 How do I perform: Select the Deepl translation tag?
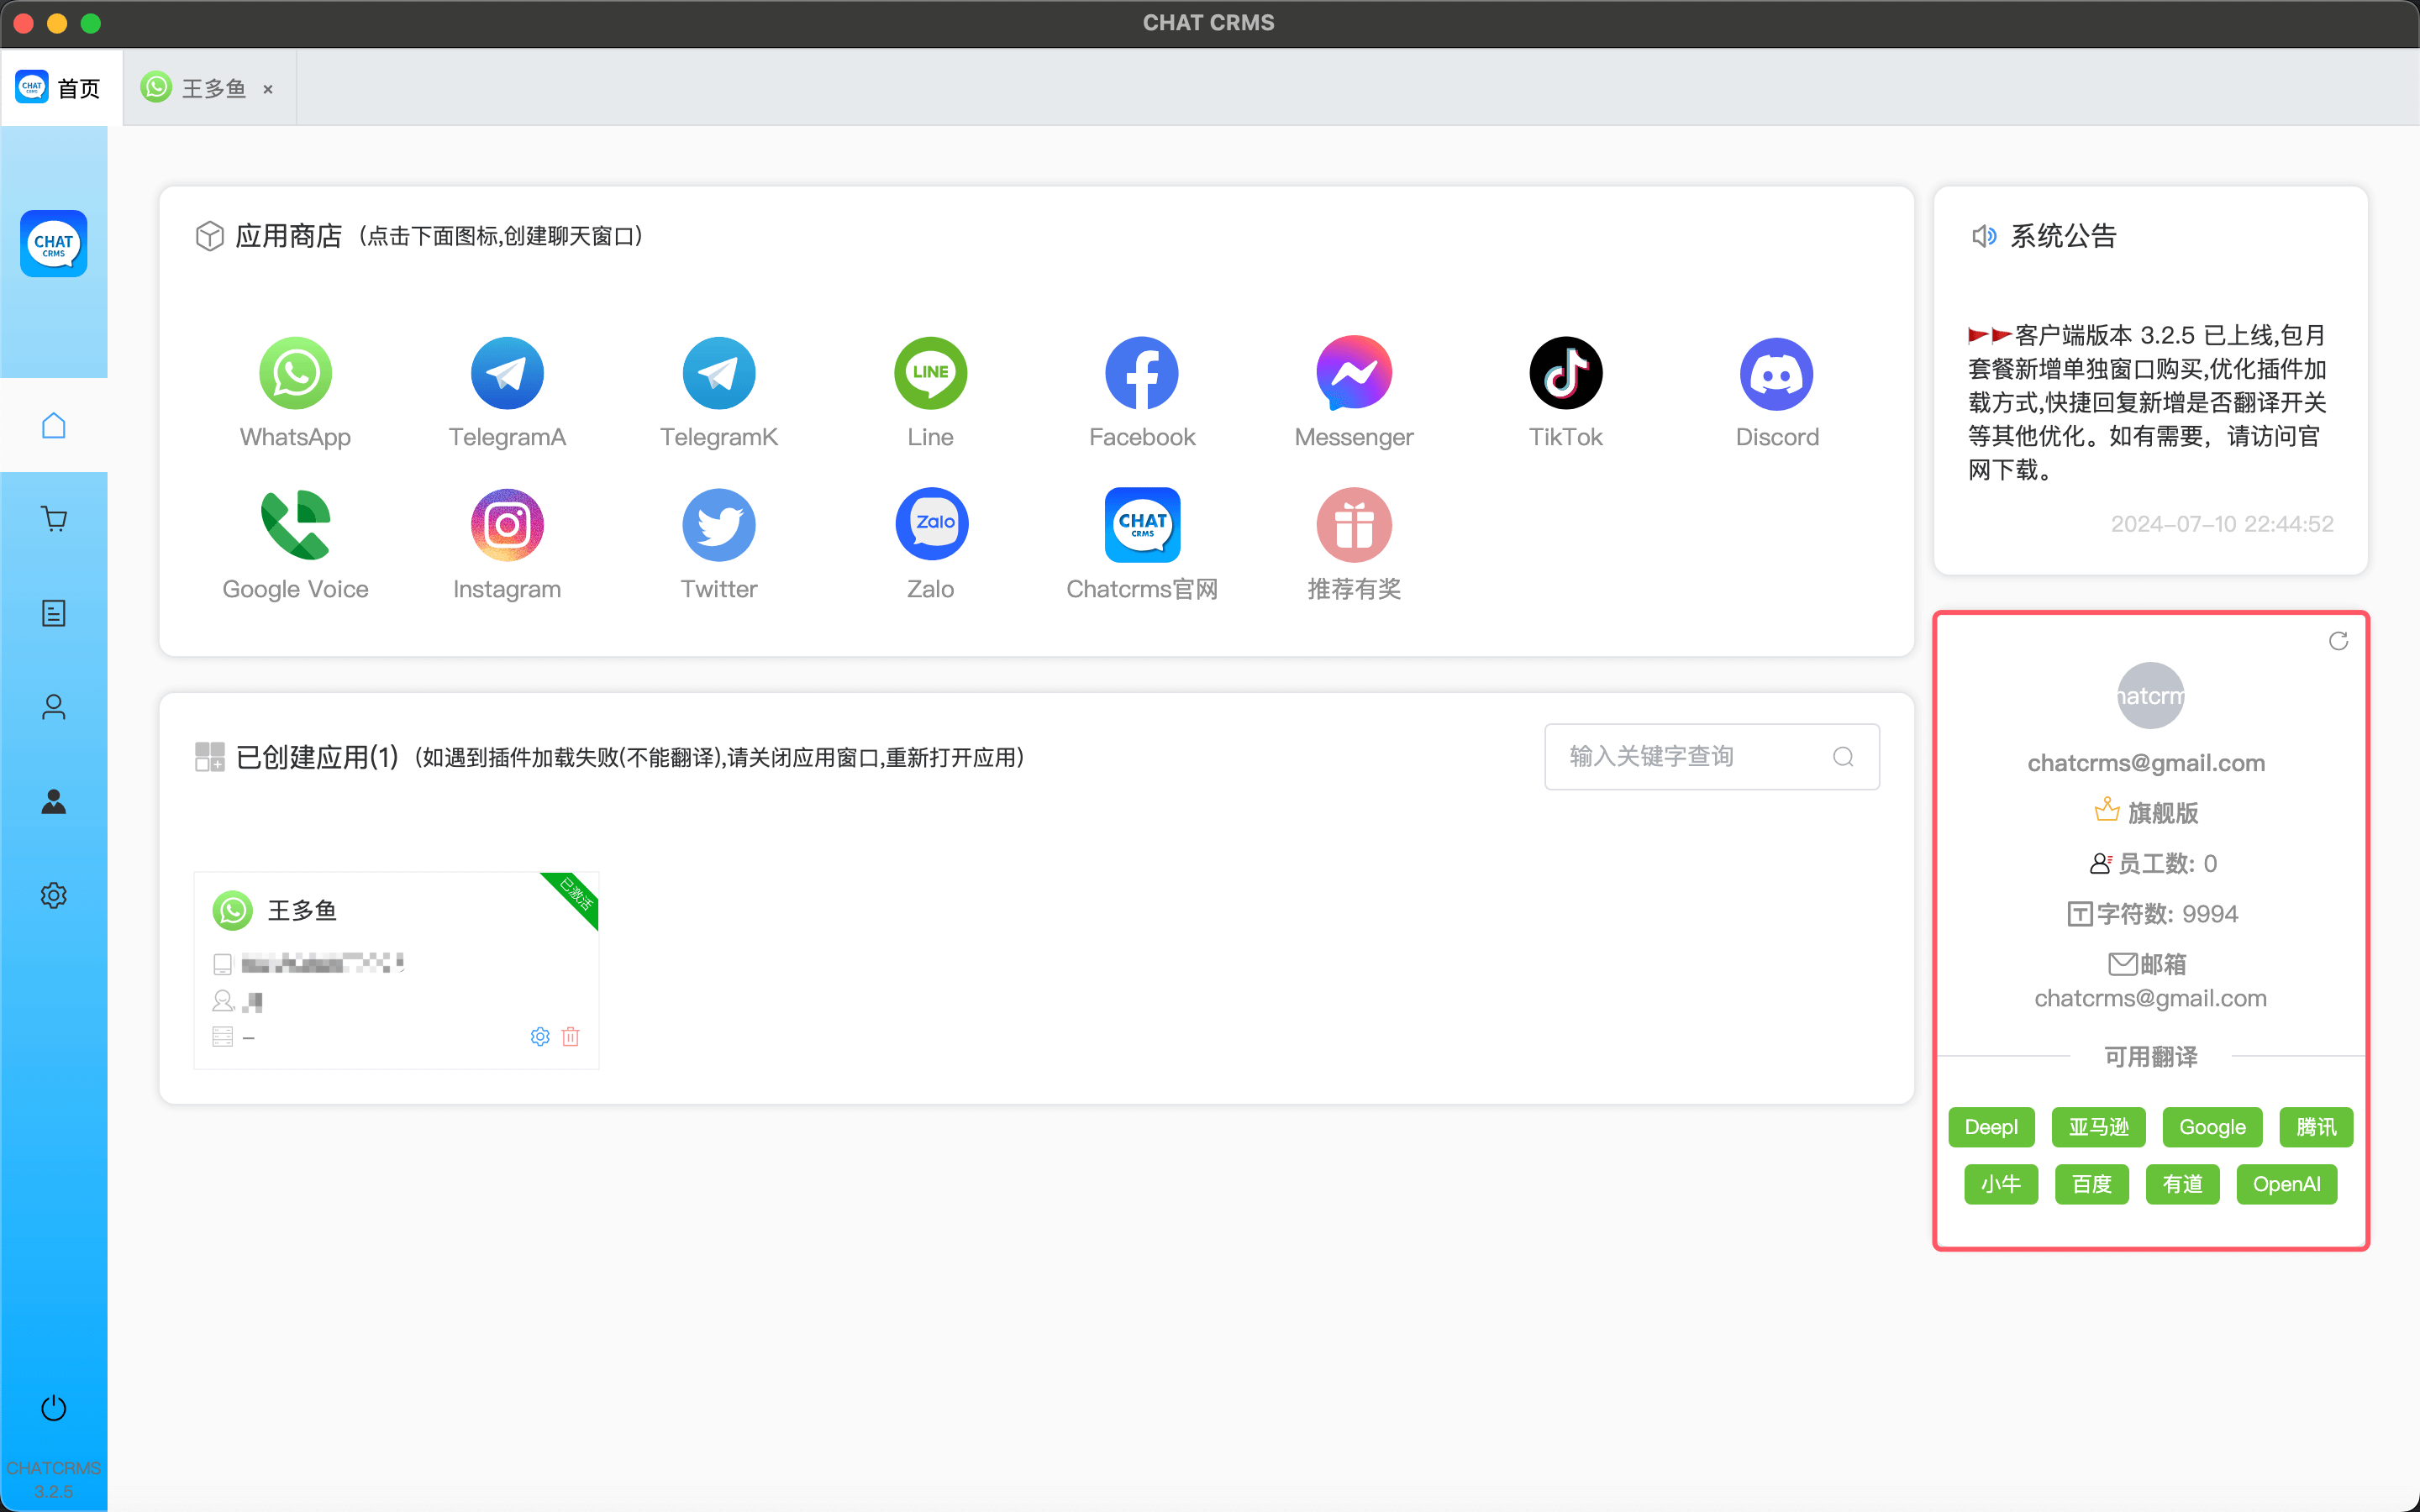pos(1991,1127)
